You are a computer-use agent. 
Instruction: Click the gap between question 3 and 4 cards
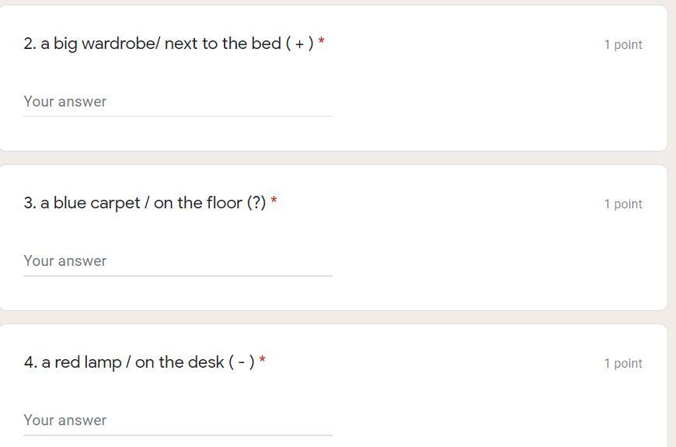coord(334,317)
